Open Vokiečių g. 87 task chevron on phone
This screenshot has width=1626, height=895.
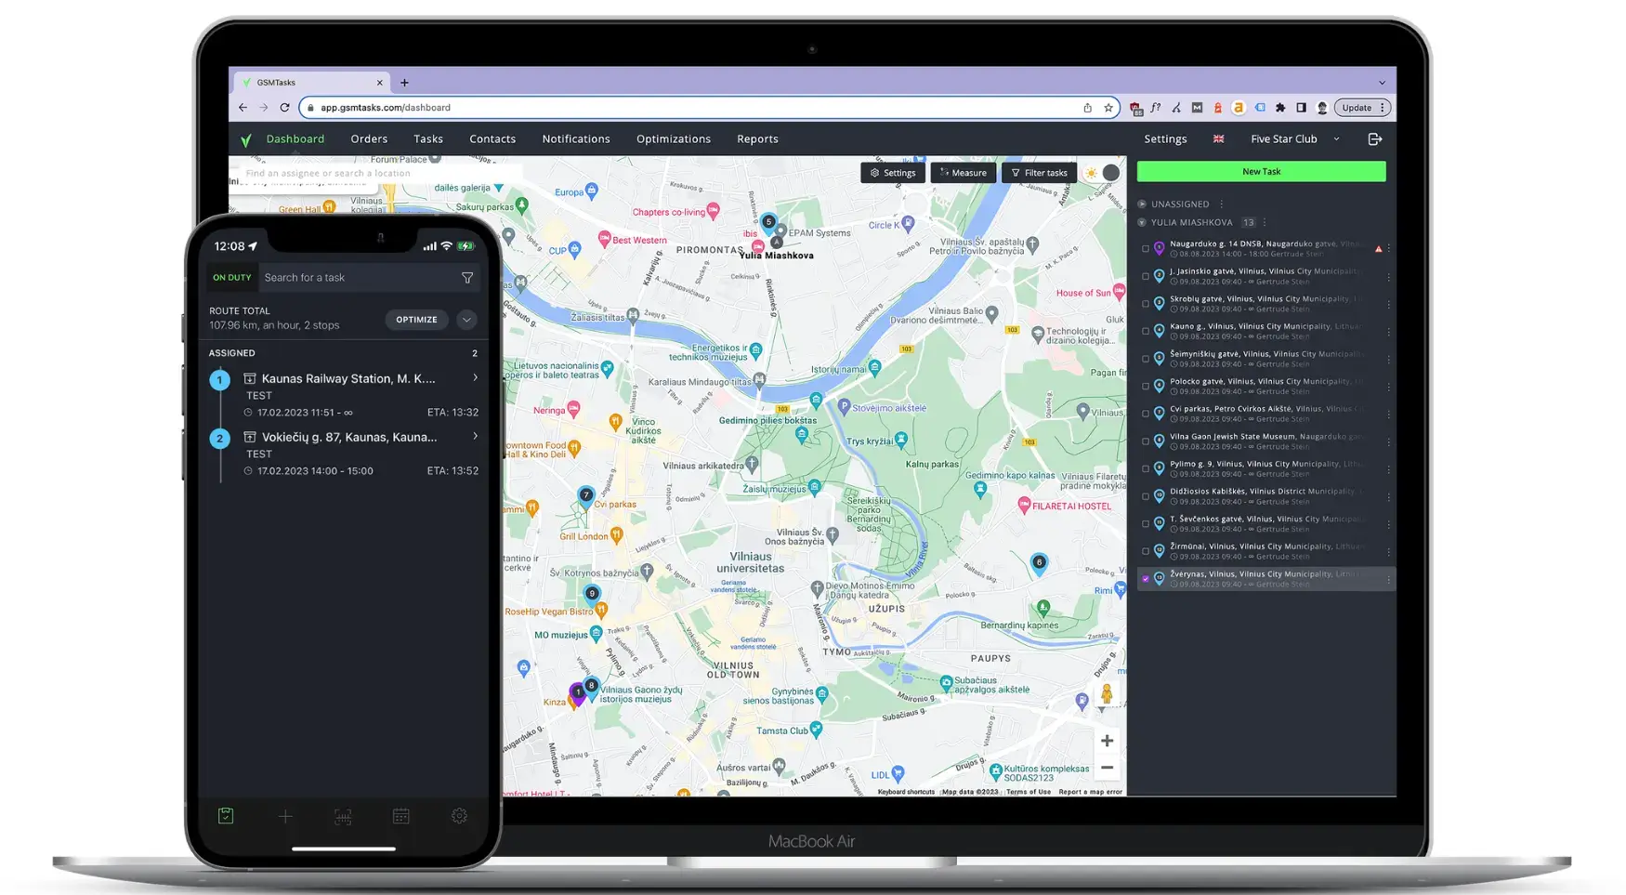(x=475, y=437)
